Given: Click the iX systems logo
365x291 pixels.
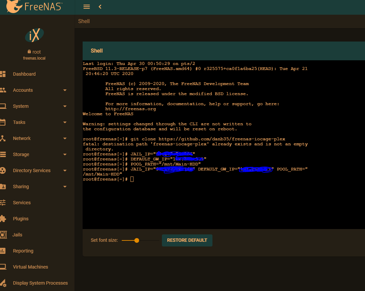Looking at the screenshot, I should click(34, 35).
